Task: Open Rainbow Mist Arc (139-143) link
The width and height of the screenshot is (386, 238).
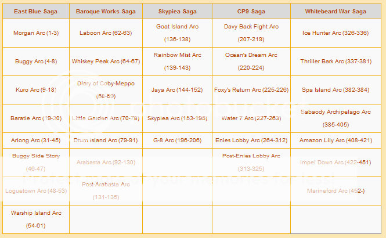Action: click(177, 62)
